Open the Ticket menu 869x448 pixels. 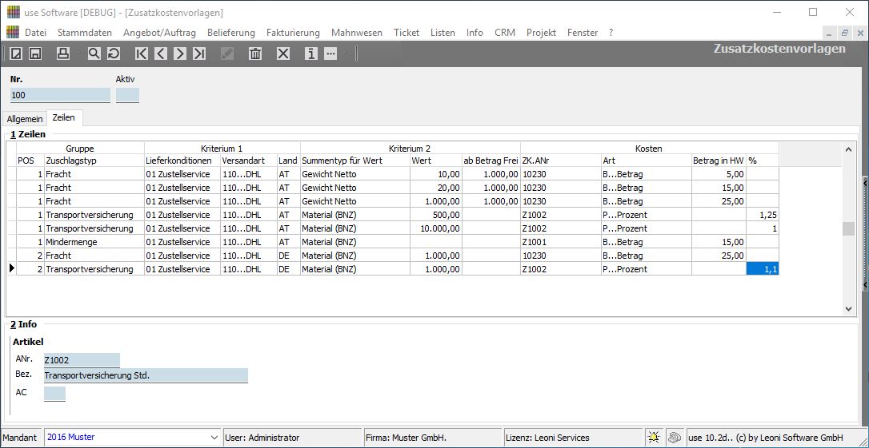(x=406, y=33)
